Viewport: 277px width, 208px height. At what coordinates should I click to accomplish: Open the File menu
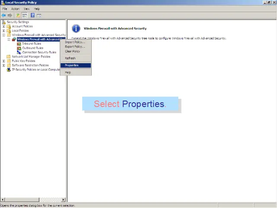pos(5,9)
